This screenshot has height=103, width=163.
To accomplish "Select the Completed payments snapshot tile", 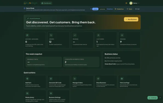I will click(81, 62).
